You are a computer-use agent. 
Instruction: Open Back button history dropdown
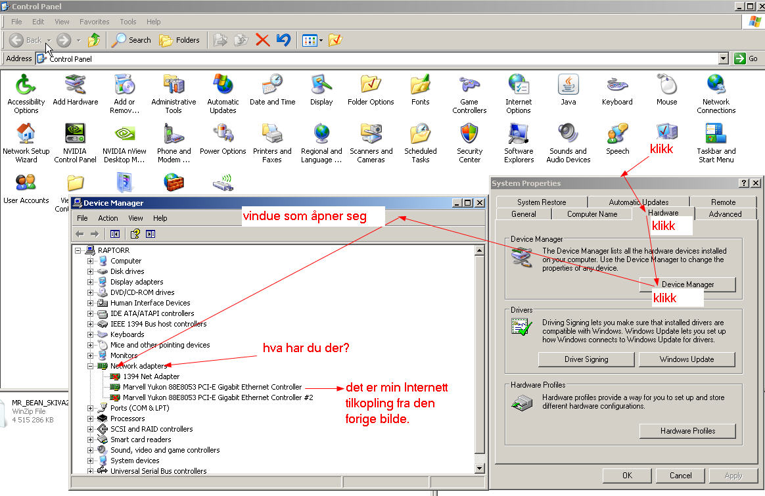pos(49,40)
